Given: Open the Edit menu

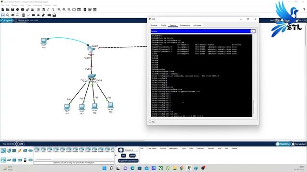Looking at the screenshot, I should pyautogui.click(x=8, y=5).
